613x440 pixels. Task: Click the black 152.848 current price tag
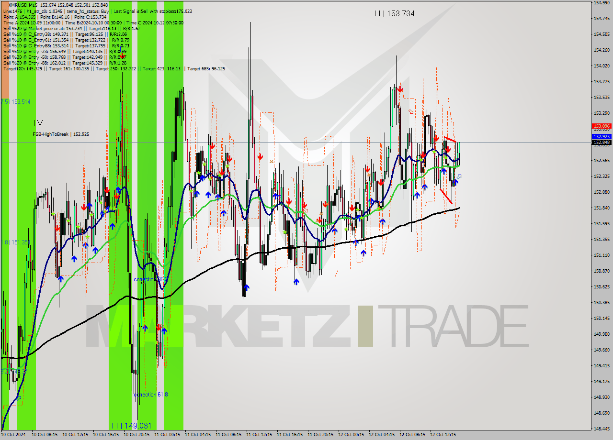point(602,142)
